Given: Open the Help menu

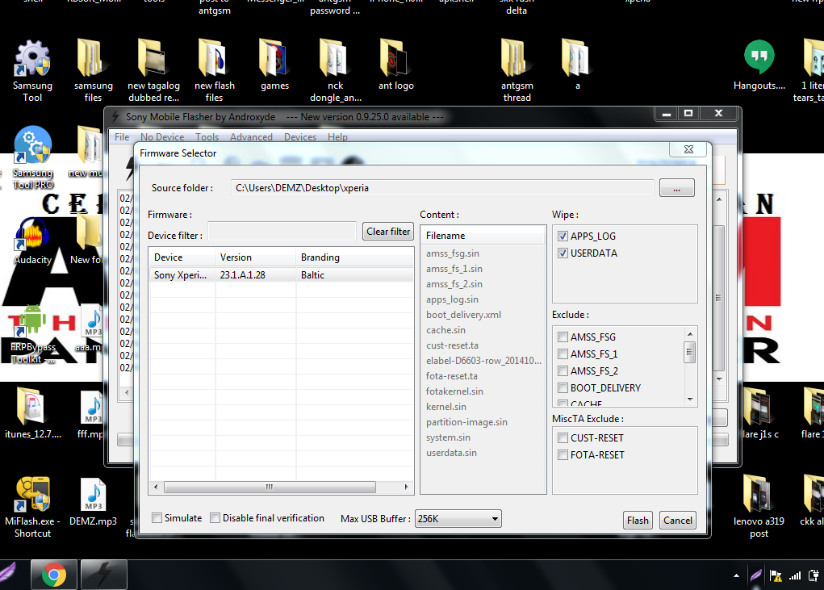Looking at the screenshot, I should 337,136.
